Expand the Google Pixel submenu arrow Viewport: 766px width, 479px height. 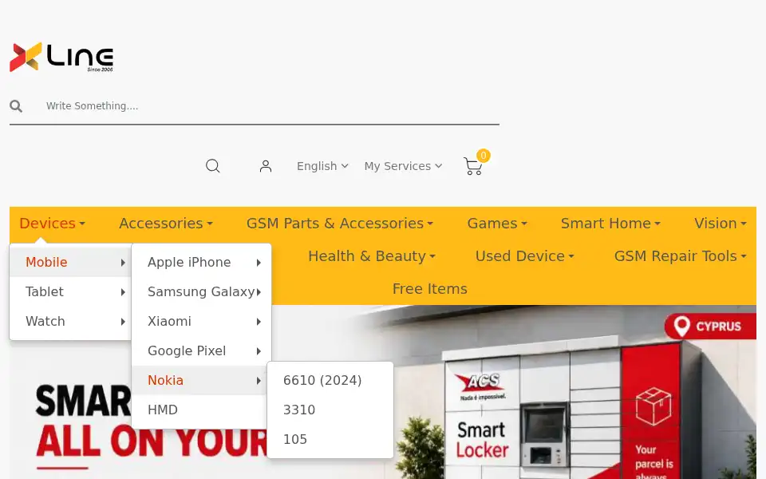[259, 351]
